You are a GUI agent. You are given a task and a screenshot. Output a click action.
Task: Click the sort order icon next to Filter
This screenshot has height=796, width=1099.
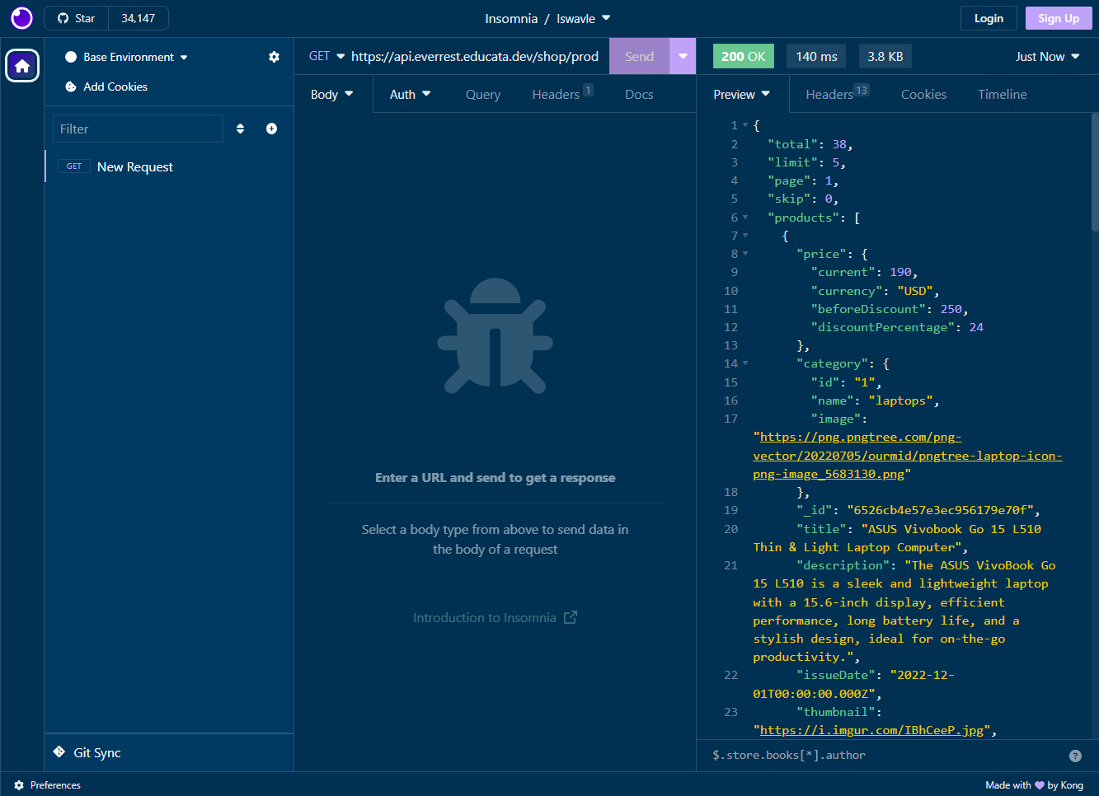pos(240,129)
